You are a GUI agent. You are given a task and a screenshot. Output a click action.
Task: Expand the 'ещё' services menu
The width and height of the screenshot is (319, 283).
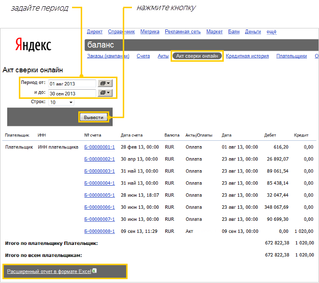click(x=272, y=32)
